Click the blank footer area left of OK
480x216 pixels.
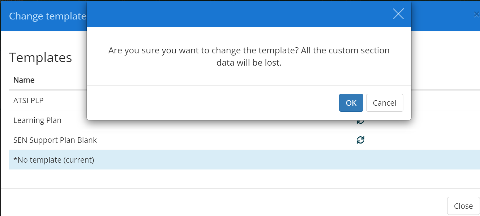[x=213, y=103]
